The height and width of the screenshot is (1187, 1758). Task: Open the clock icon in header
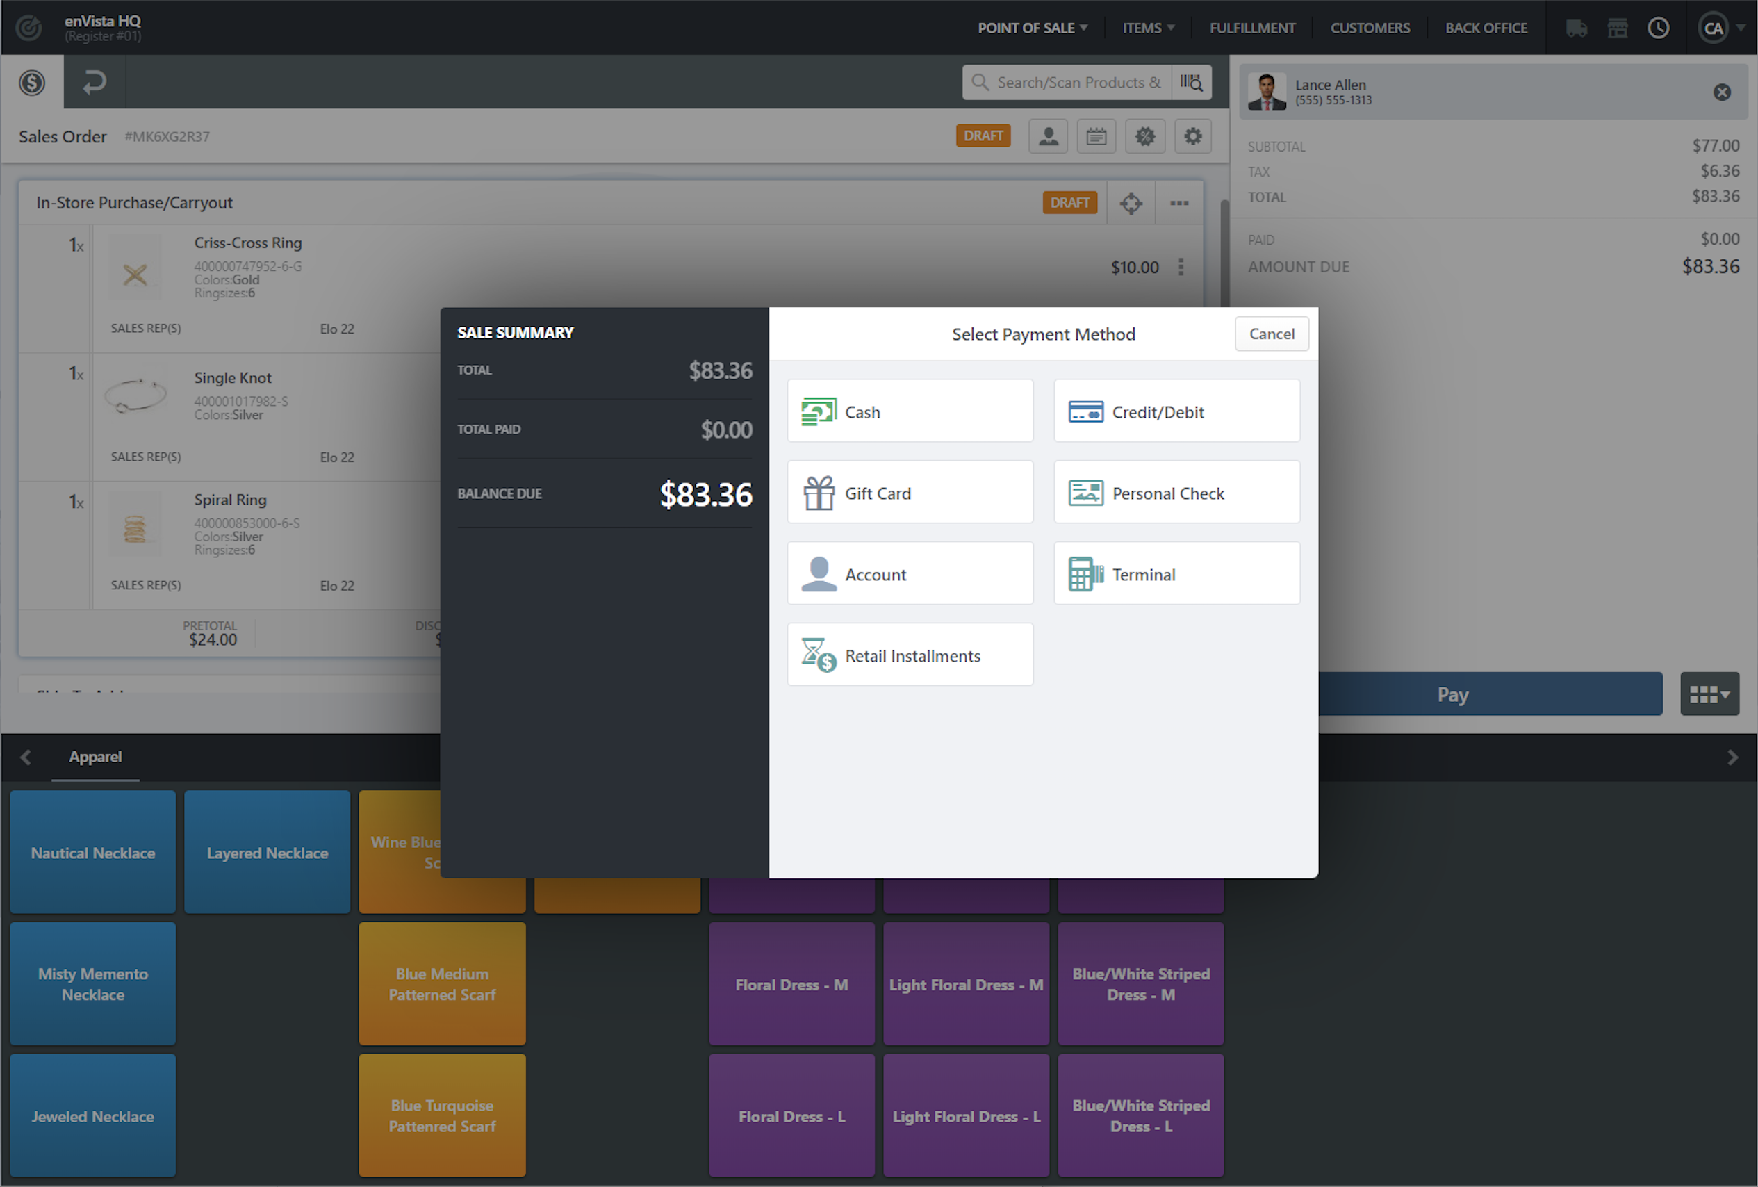point(1658,28)
